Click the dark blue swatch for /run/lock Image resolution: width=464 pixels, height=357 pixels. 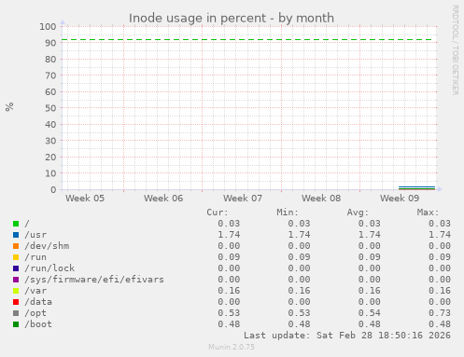16,268
